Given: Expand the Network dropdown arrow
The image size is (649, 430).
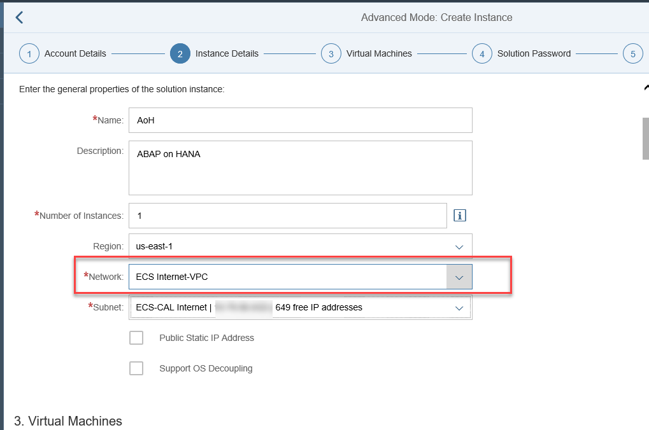Looking at the screenshot, I should [459, 277].
